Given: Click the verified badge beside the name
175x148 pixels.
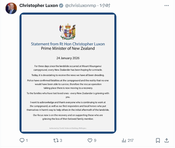Looking at the screenshot, I should point(61,5).
